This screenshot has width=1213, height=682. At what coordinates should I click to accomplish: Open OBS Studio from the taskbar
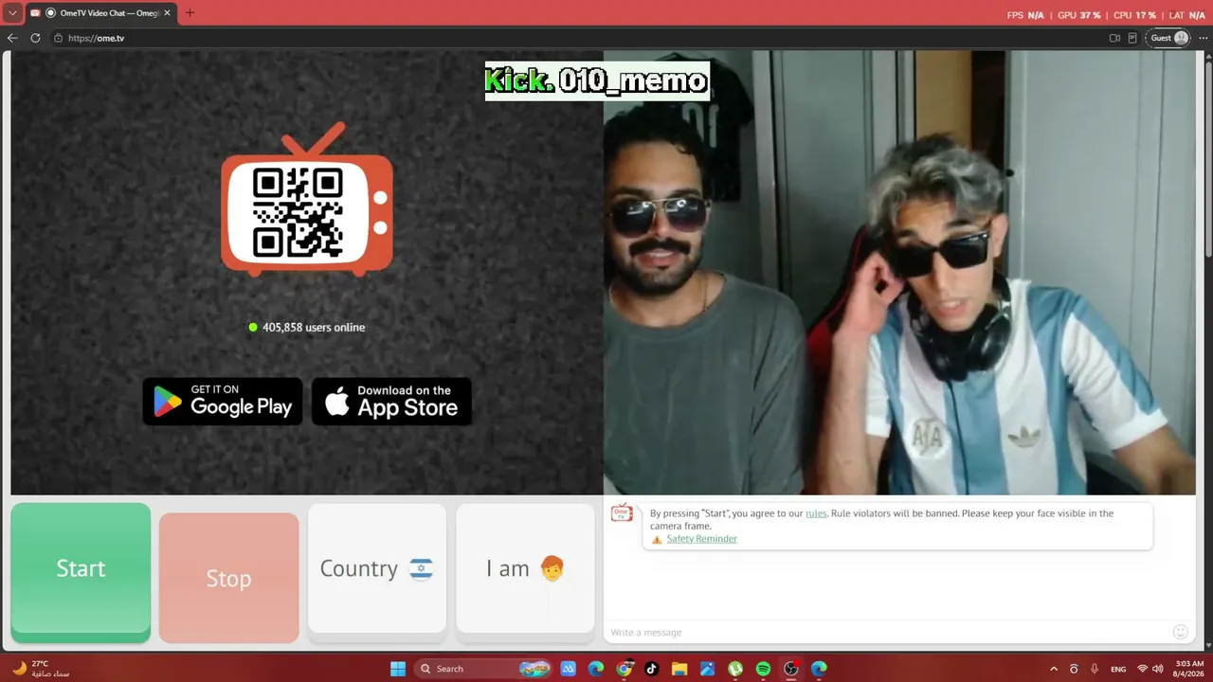click(791, 669)
